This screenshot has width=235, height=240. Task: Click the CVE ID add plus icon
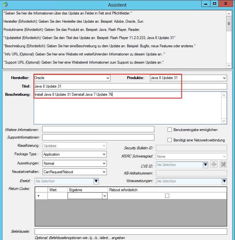coord(214,165)
